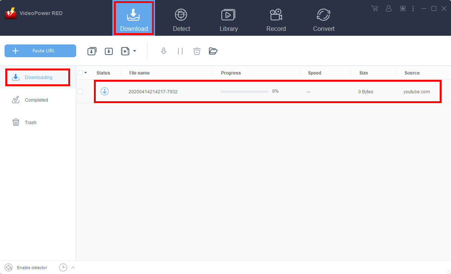Go to the Record tab
Screen dimensions: 451x274
coord(276,20)
